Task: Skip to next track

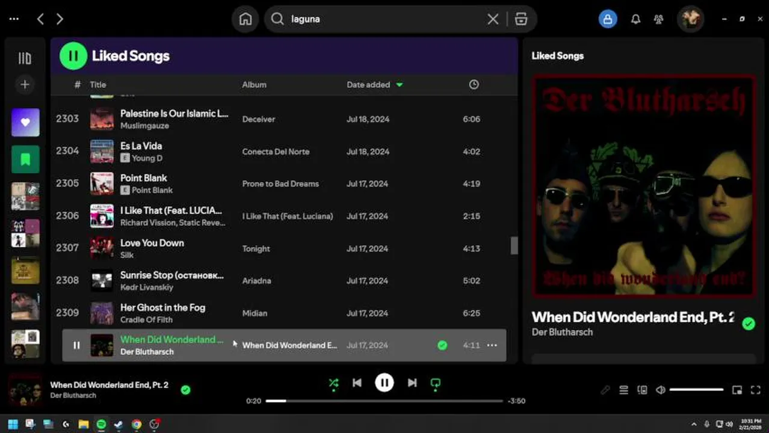Action: tap(412, 383)
